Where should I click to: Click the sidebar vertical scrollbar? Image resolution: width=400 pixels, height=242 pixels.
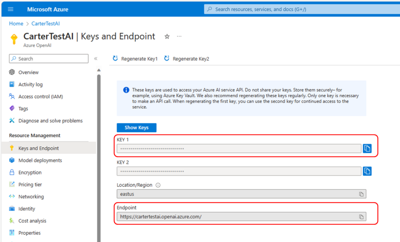99,156
